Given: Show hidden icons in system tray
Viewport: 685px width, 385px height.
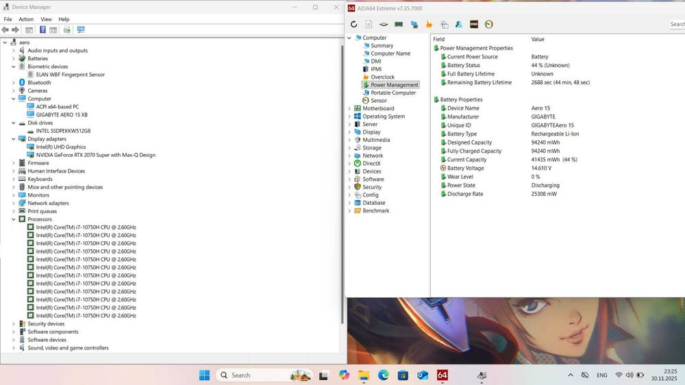Looking at the screenshot, I should point(571,375).
